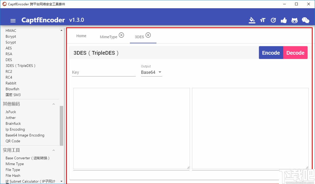
Task: Open the GitHub cat icon
Action: [294, 20]
